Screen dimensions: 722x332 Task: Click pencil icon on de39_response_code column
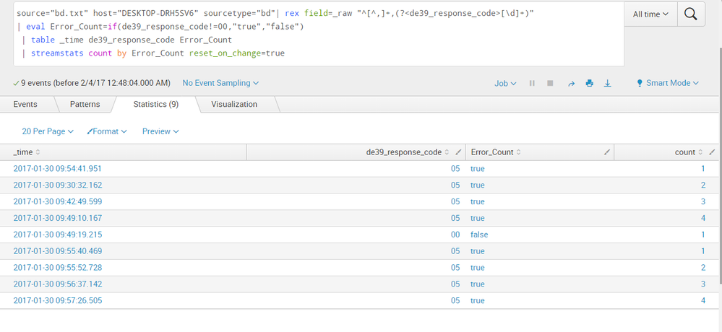tap(457, 152)
